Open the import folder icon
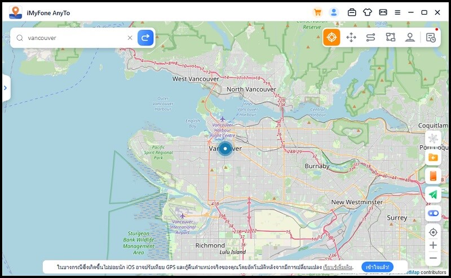Viewport: 451px width, 278px height. 433,158
